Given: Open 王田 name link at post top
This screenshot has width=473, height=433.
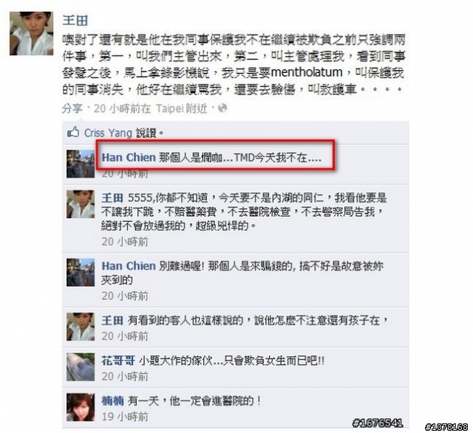Looking at the screenshot, I should [75, 21].
